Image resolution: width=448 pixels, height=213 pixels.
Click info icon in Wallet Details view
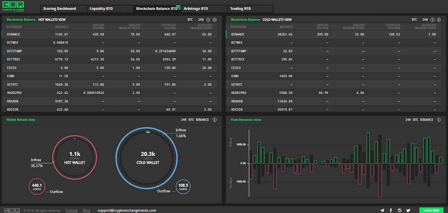(215, 120)
